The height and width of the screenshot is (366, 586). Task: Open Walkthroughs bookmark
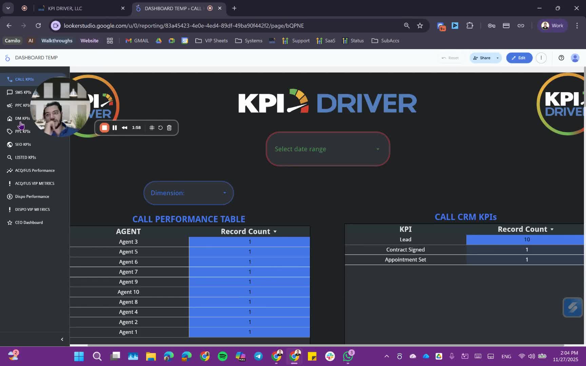click(x=57, y=41)
